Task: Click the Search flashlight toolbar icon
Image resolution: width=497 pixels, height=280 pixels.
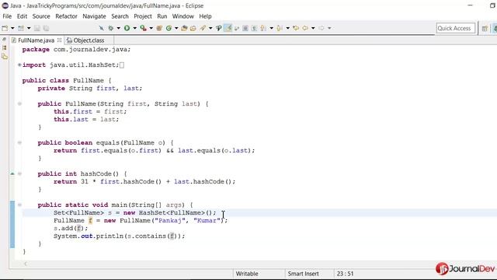Action: [203, 28]
